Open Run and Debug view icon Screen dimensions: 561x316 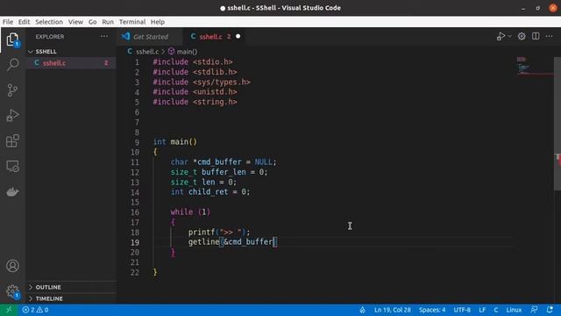(x=12, y=115)
